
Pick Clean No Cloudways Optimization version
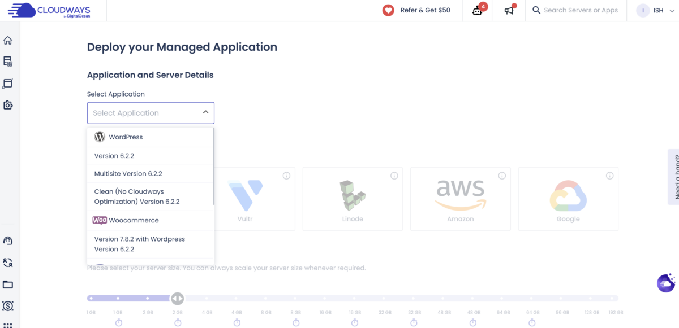tap(151, 196)
